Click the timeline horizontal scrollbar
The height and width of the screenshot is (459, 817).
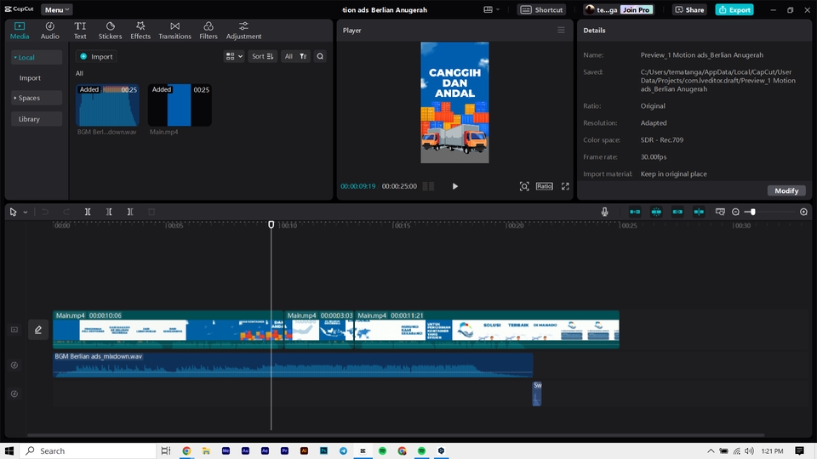pos(396,435)
